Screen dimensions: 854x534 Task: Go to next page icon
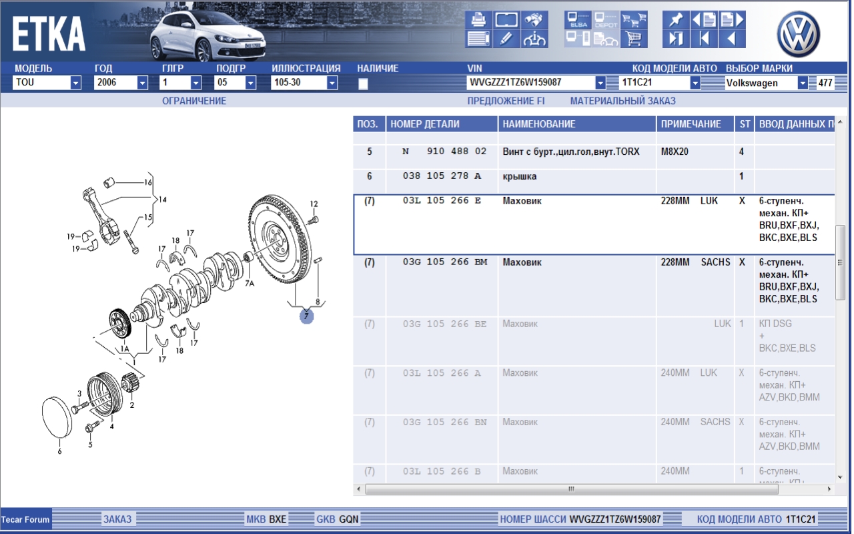731,19
